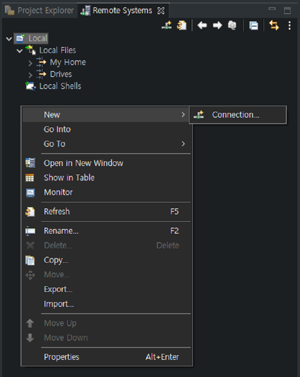Choose Monitor from the context menu
Viewport: 300px width, 377px height.
pyautogui.click(x=58, y=192)
